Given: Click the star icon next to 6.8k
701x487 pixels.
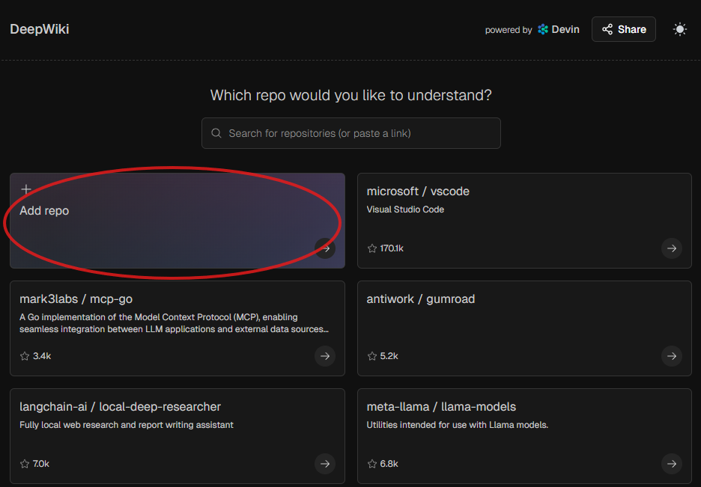Looking at the screenshot, I should pyautogui.click(x=372, y=464).
